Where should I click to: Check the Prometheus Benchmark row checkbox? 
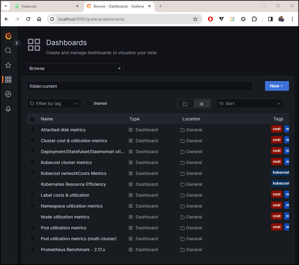tap(32, 249)
